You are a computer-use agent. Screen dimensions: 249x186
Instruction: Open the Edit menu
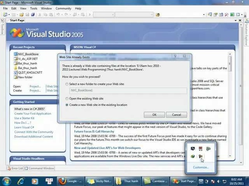click(x=14, y=8)
